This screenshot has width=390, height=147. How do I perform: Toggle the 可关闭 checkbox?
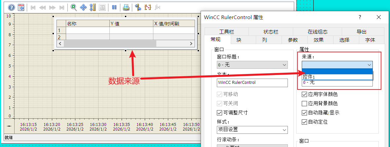219,104
